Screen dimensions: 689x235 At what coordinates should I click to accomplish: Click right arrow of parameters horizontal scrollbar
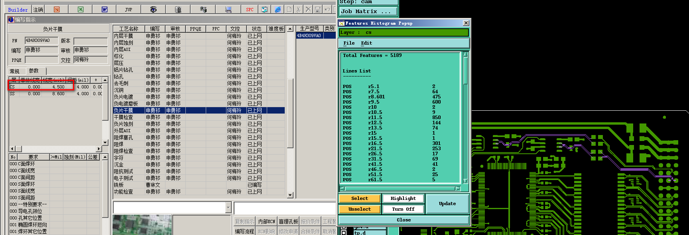point(99,149)
